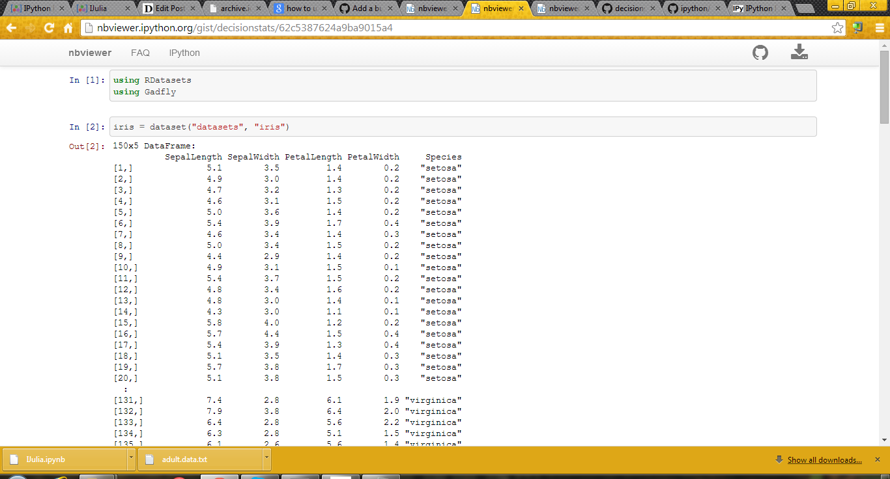Bookmark this page with the star icon

(x=837, y=28)
